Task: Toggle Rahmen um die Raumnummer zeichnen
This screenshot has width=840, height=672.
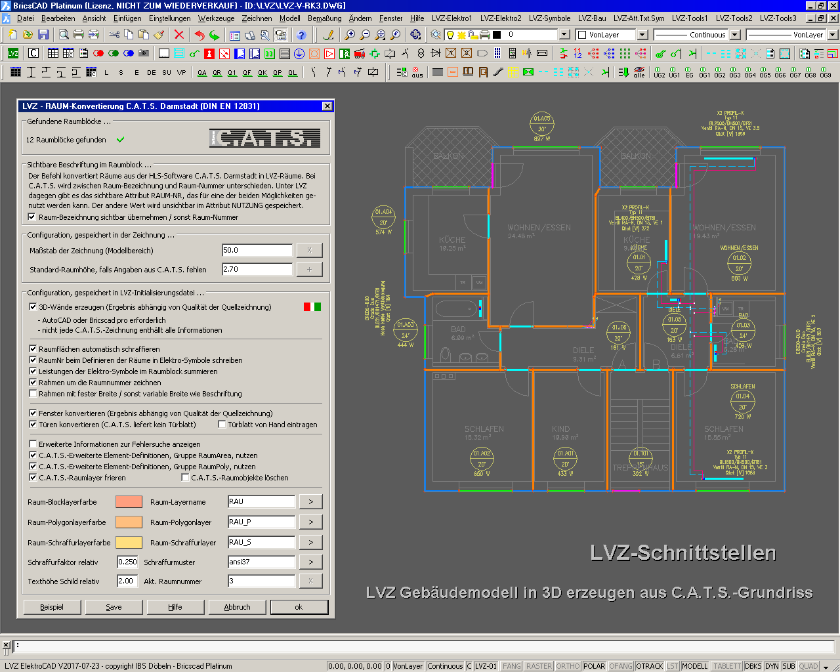Action: (33, 383)
